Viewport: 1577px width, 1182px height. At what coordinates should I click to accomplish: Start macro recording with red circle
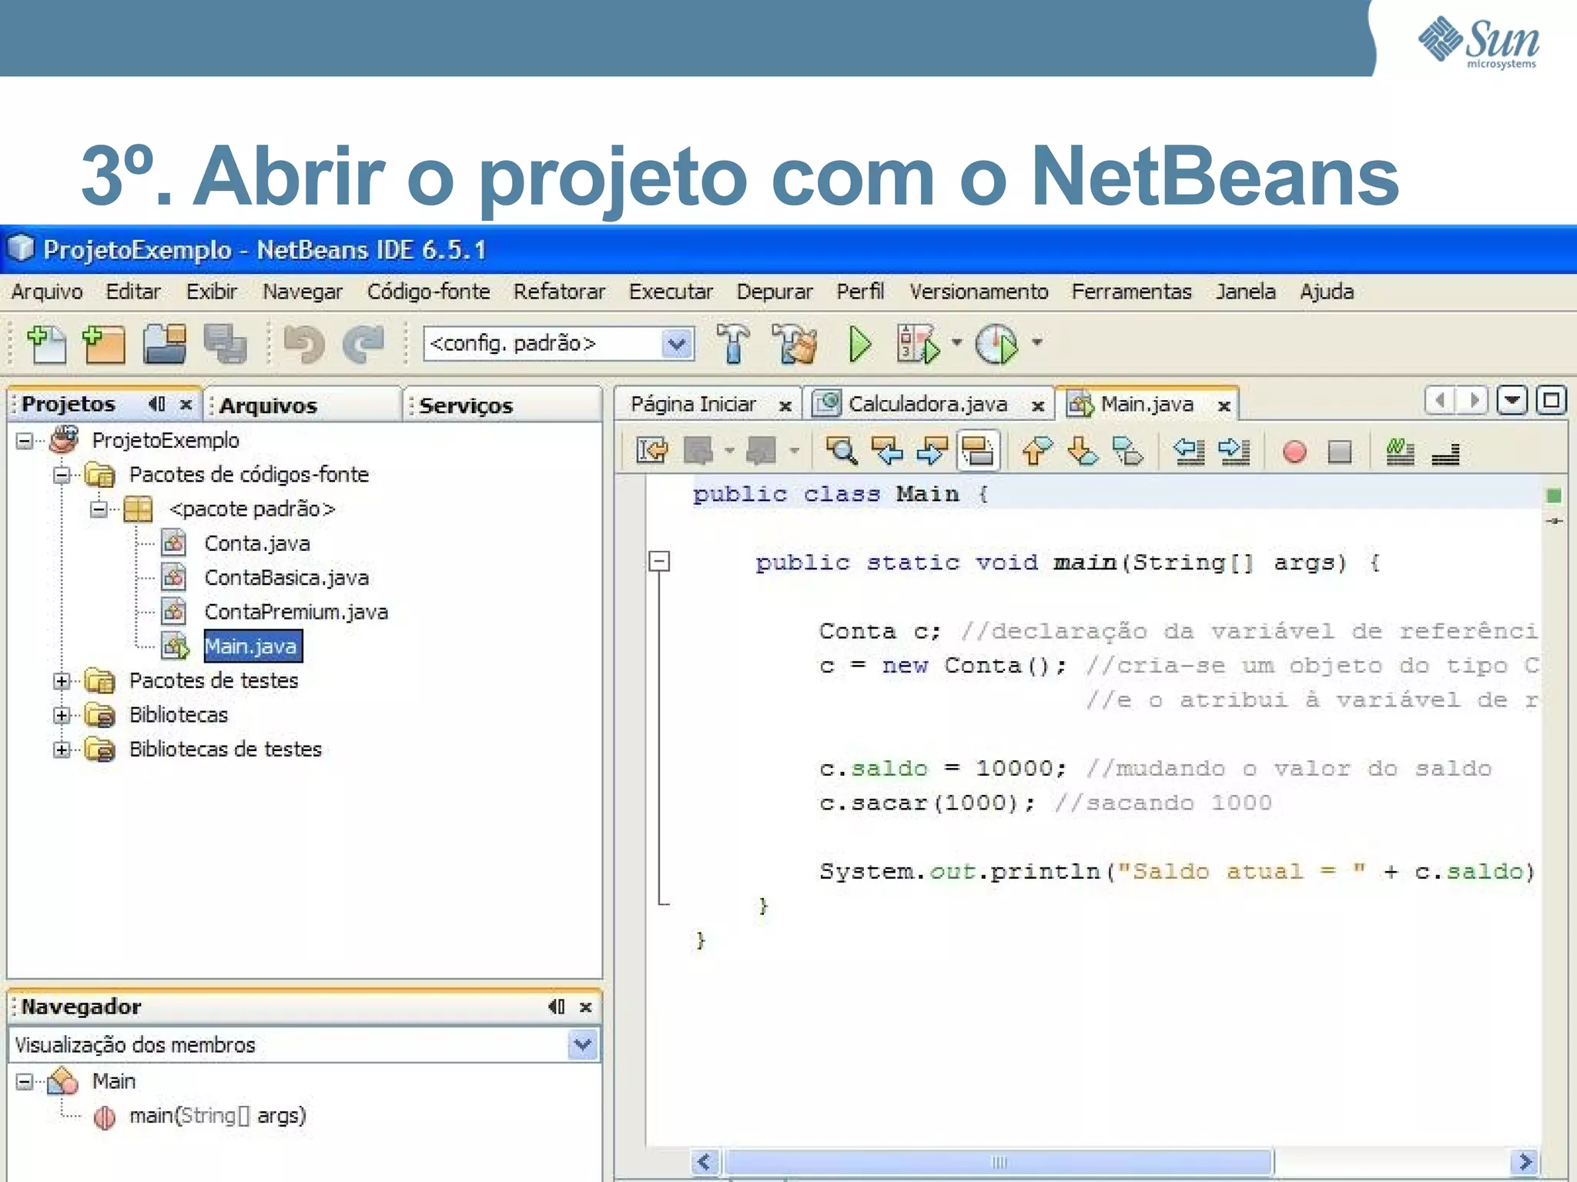click(x=1294, y=452)
